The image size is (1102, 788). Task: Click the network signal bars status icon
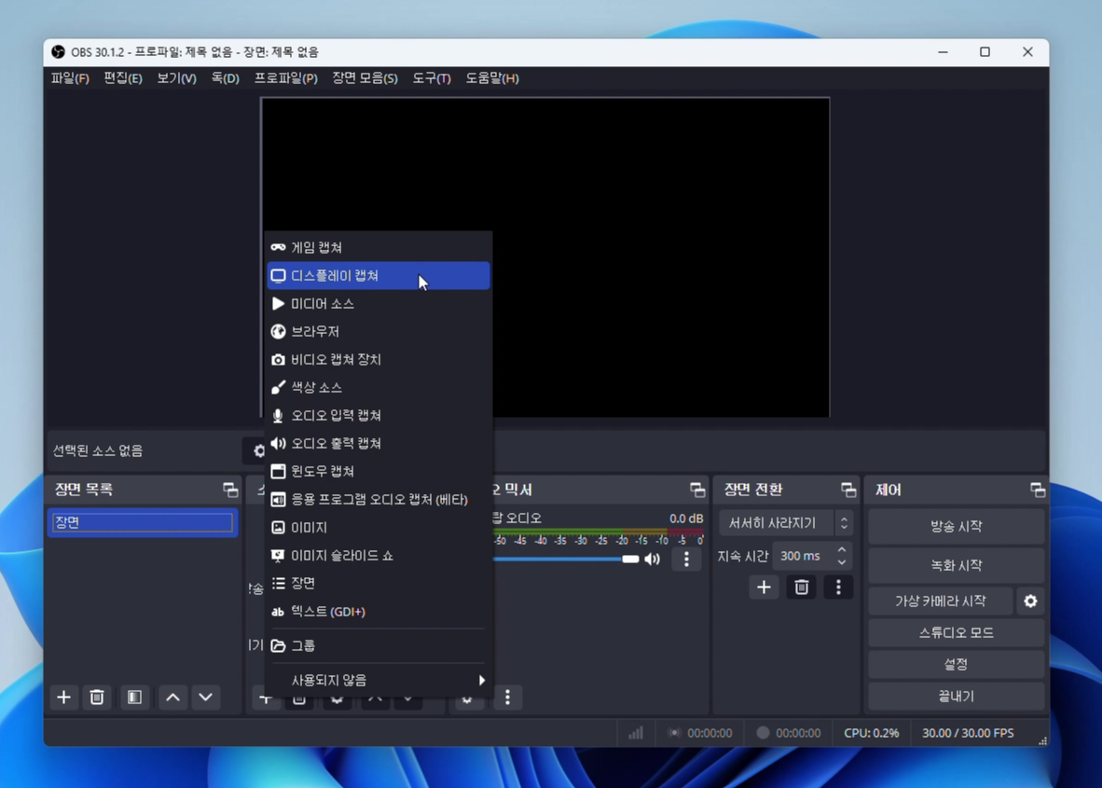[x=635, y=733]
